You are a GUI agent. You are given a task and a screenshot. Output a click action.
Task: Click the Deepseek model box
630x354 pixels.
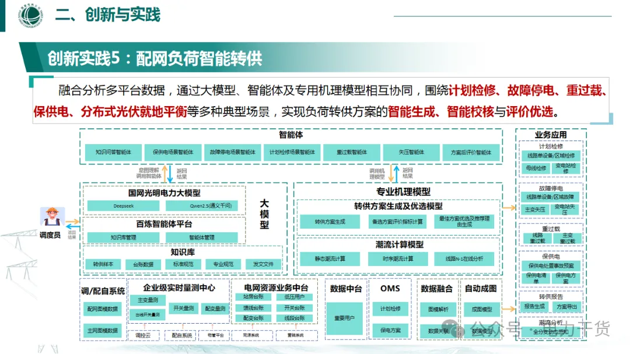point(123,206)
